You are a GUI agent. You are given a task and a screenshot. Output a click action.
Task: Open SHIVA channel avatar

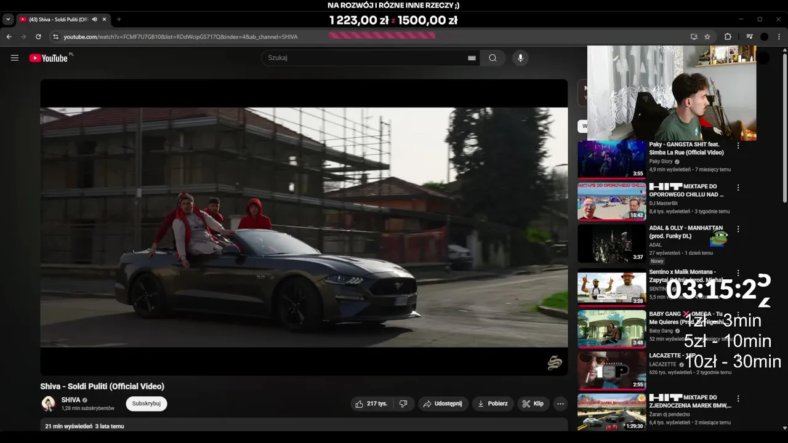click(49, 404)
